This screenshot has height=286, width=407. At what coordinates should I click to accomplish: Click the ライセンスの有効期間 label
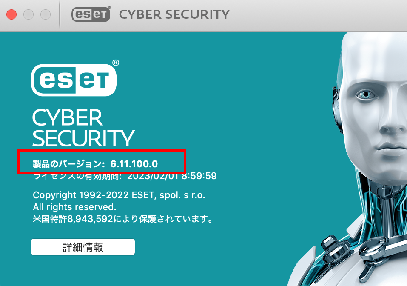point(77,176)
